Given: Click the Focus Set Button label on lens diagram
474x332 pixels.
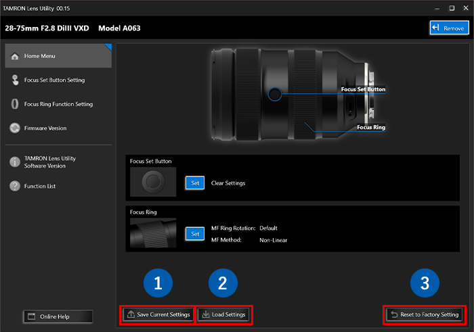Looking at the screenshot, I should tap(363, 89).
